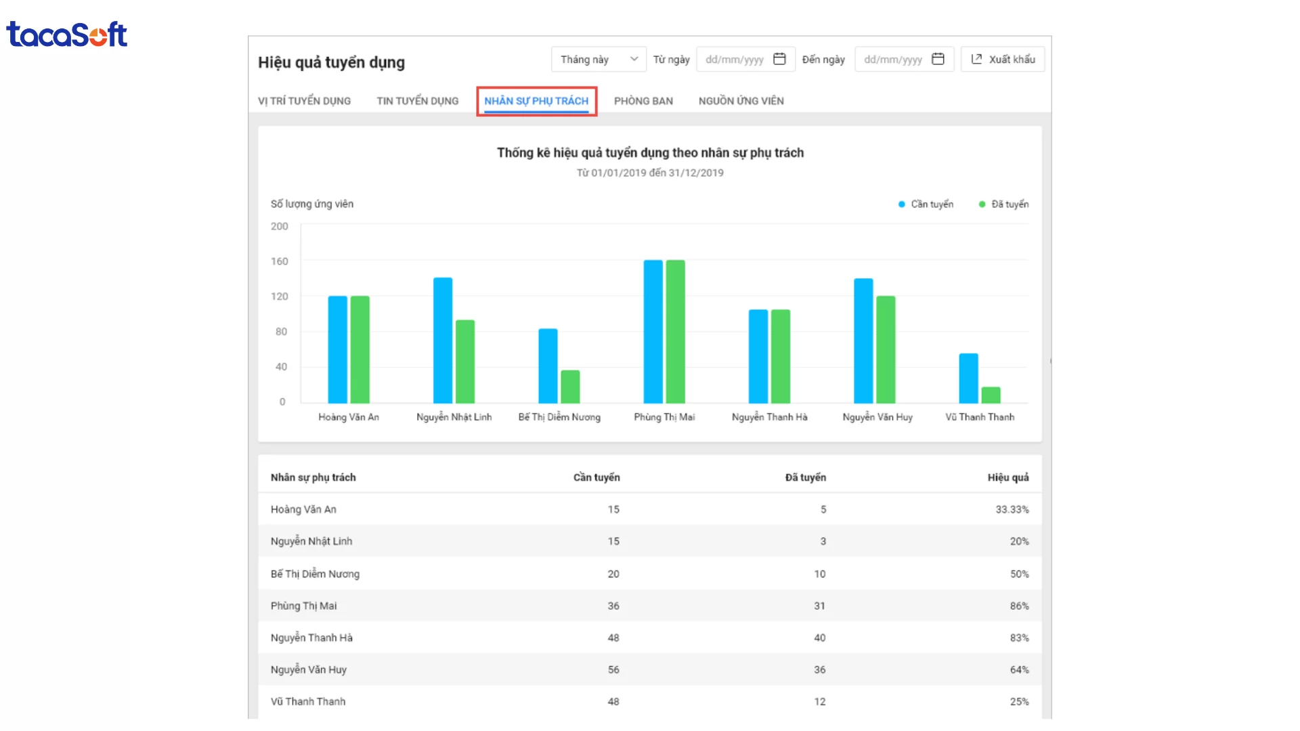
Task: Click the blue bar for Phùng Thị Mai
Action: (653, 332)
